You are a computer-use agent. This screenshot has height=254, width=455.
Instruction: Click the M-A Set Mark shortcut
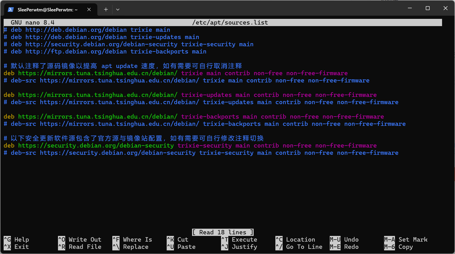tap(406, 240)
